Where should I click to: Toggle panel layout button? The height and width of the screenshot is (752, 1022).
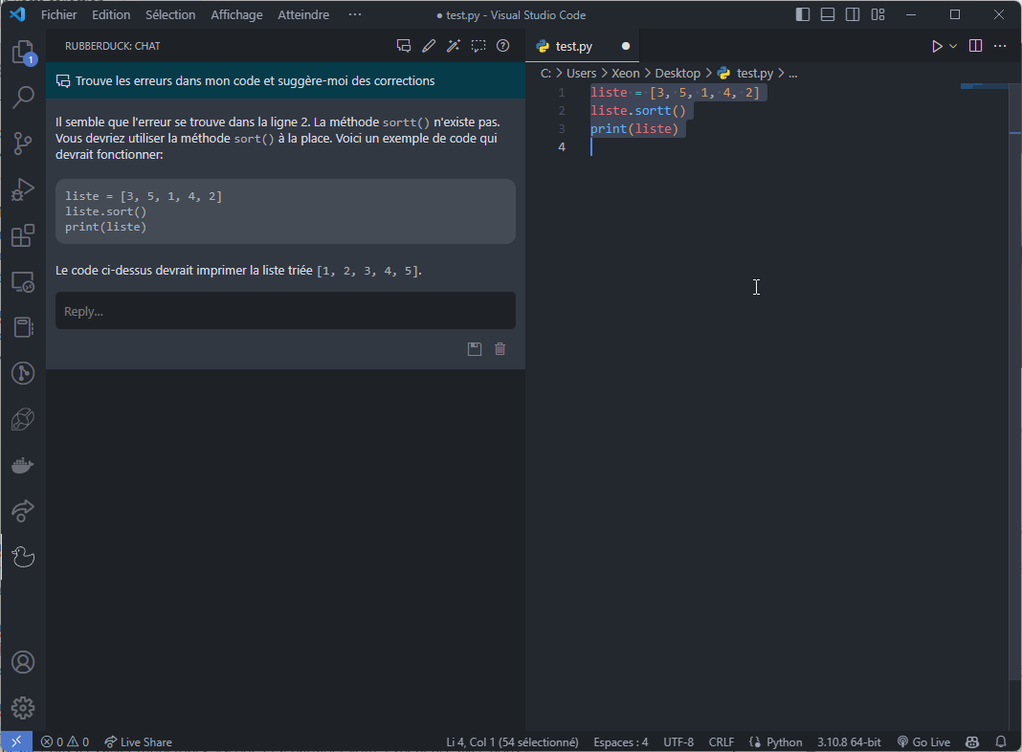pyautogui.click(x=828, y=14)
